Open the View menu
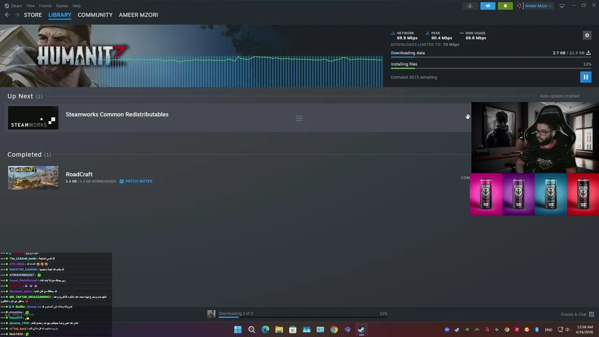 [x=30, y=6]
